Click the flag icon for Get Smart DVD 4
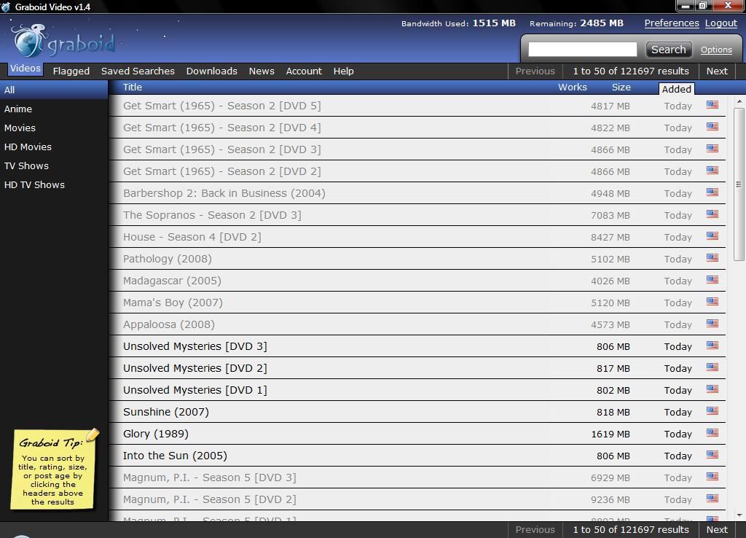The width and height of the screenshot is (746, 538). click(712, 127)
